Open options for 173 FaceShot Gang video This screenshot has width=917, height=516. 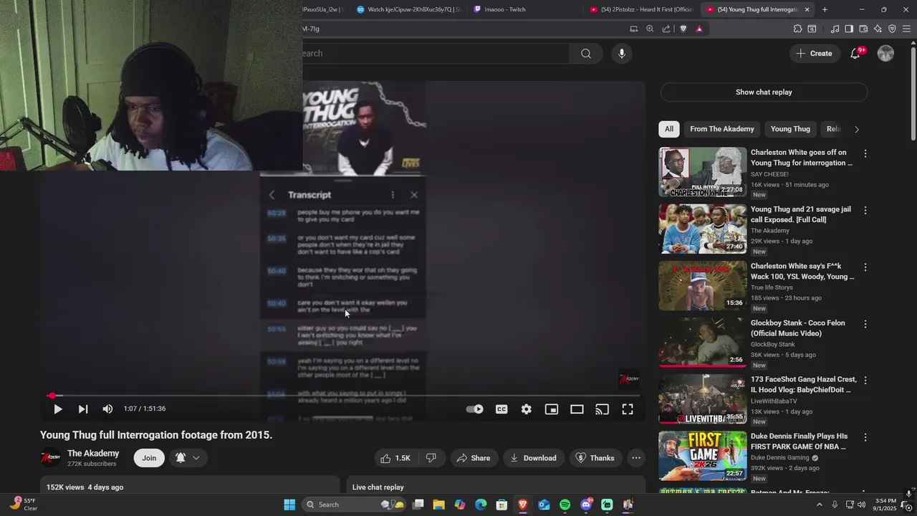coord(865,381)
